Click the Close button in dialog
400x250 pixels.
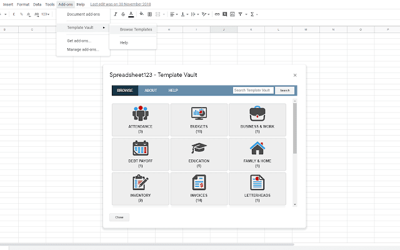pos(119,217)
